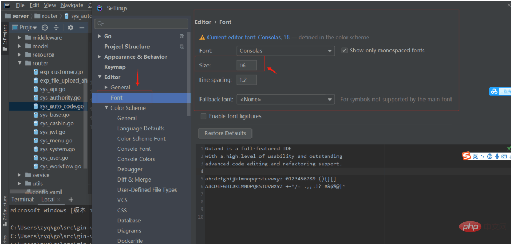The height and width of the screenshot is (244, 512).
Task: Open the Navigate menu
Action: [72, 5]
